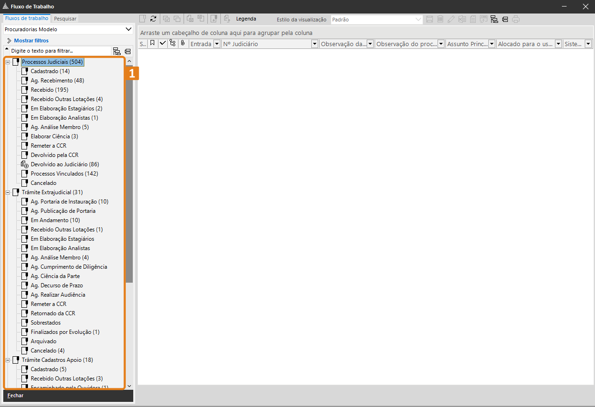The height and width of the screenshot is (407, 595).
Task: Open the Nº Judiciário column filter arrow
Action: tap(315, 44)
